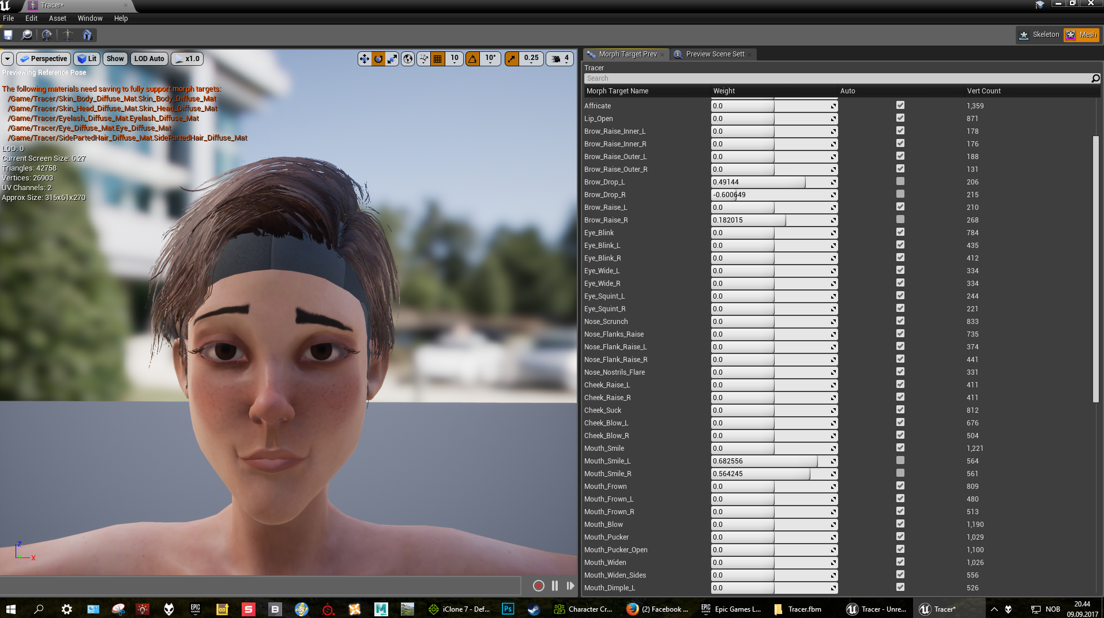Toggle rotation snap angle icon
The height and width of the screenshot is (618, 1104).
click(473, 59)
